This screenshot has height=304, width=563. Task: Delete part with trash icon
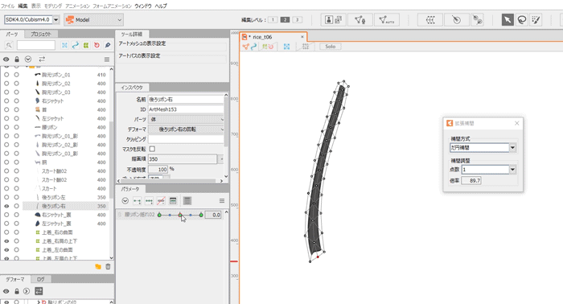108,267
